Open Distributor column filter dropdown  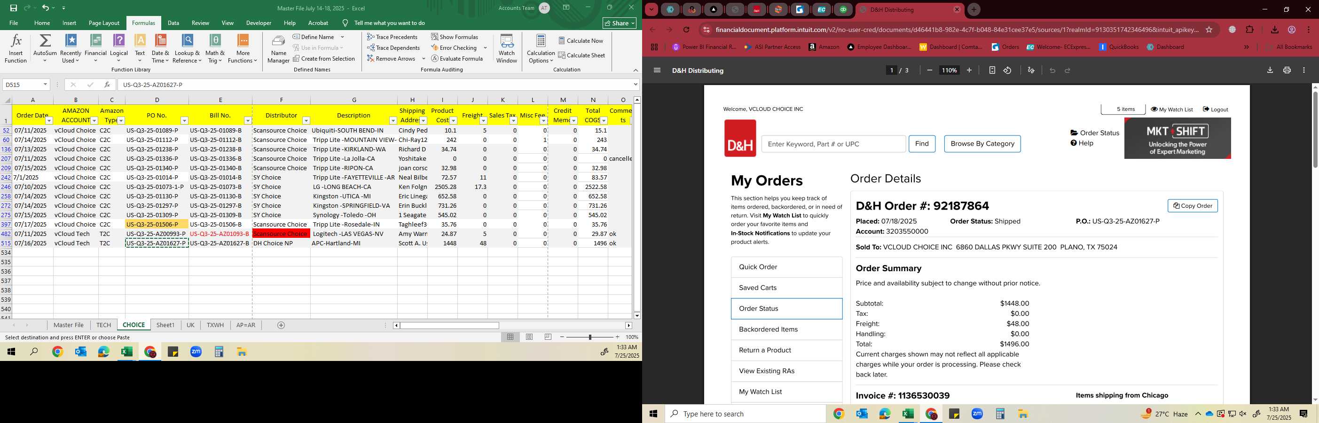tap(306, 121)
